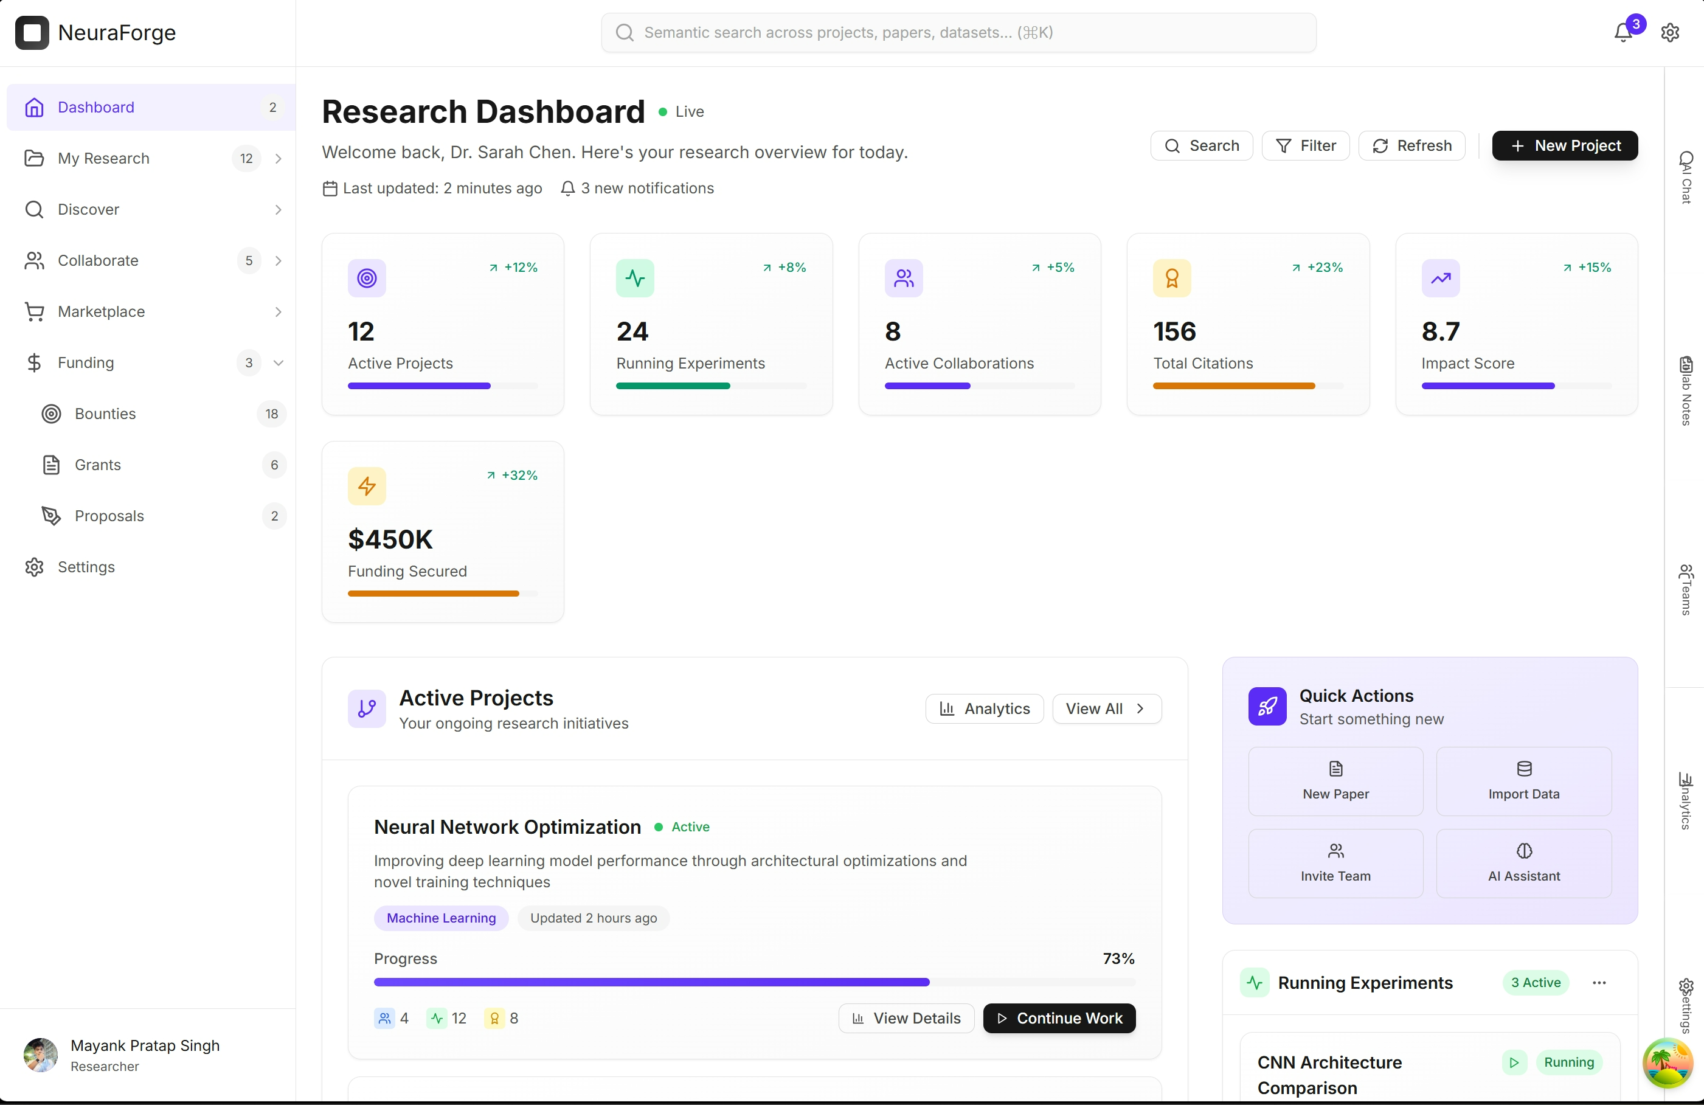Expand the Marketplace sidebar section

click(x=279, y=311)
